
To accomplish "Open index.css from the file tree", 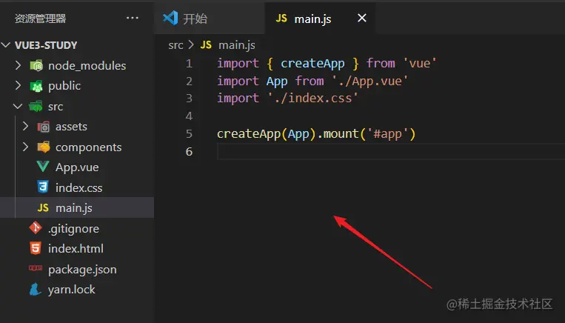I will point(79,188).
